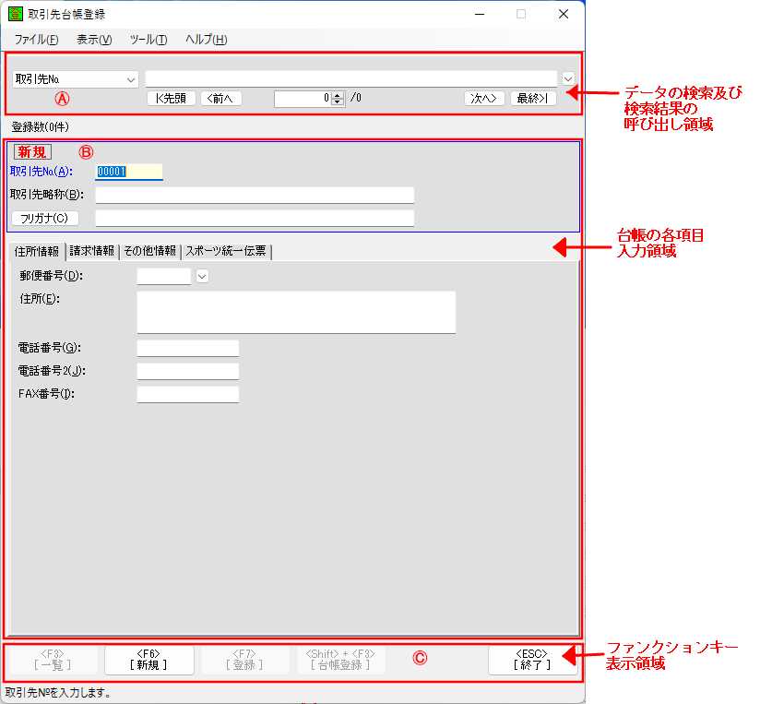Switch to the 請求情報 tab
The image size is (784, 704).
[92, 251]
